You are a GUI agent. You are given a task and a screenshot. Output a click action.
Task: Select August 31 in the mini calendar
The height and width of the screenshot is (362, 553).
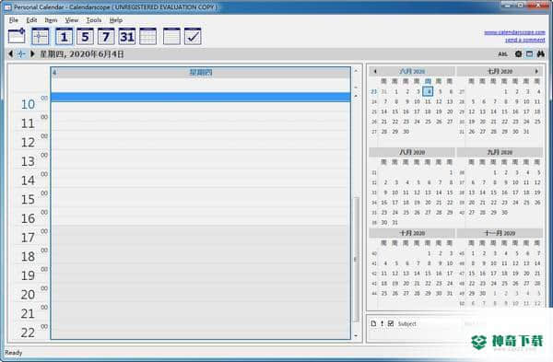point(395,223)
